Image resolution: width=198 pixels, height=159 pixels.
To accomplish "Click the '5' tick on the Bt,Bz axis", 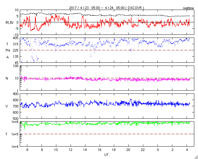I will tap(18, 16).
